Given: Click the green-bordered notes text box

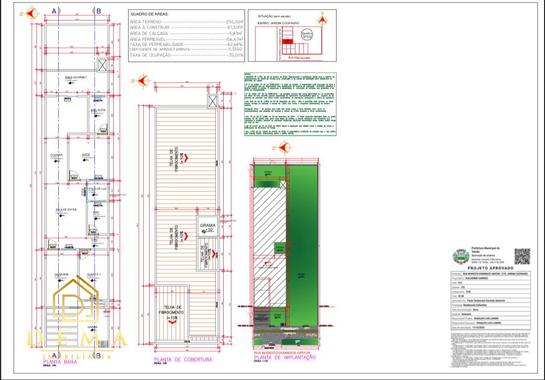Looking at the screenshot, I should (290, 103).
